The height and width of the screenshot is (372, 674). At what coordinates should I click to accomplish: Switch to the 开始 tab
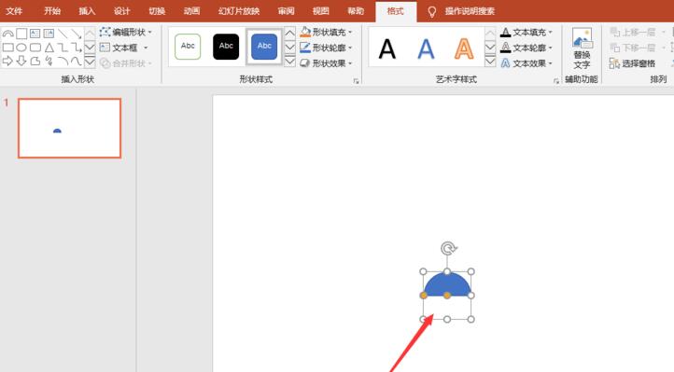click(52, 11)
